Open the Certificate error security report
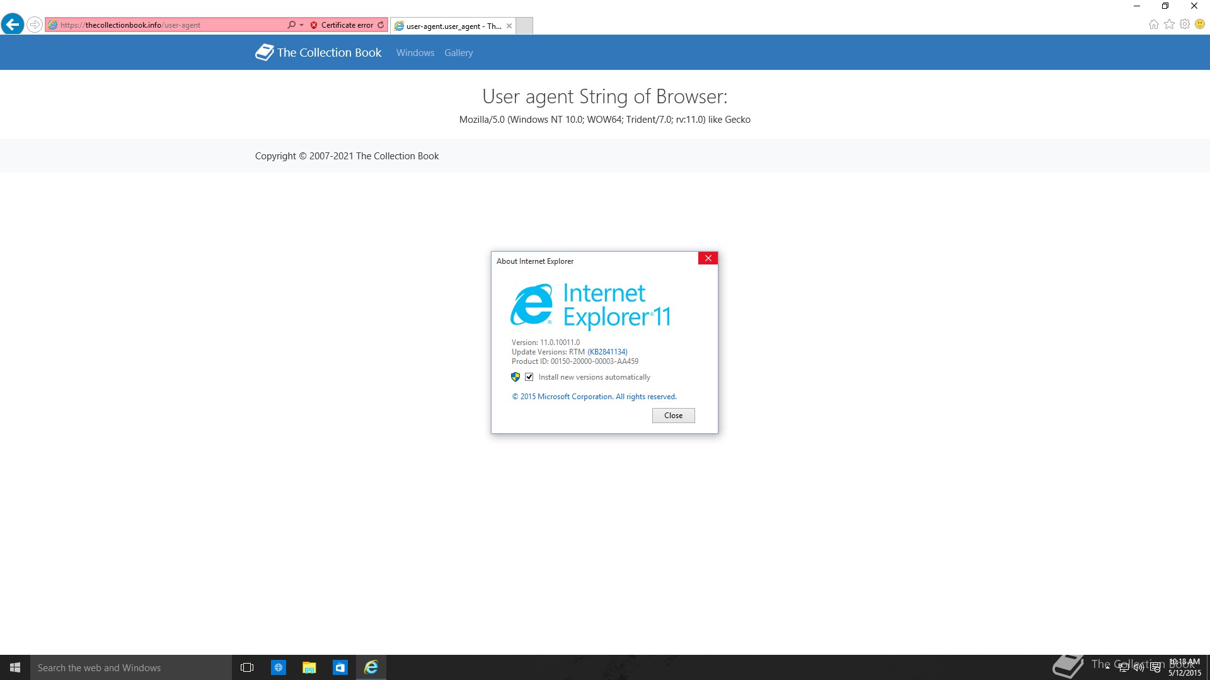Screen dimensions: 1210x680 click(x=342, y=25)
